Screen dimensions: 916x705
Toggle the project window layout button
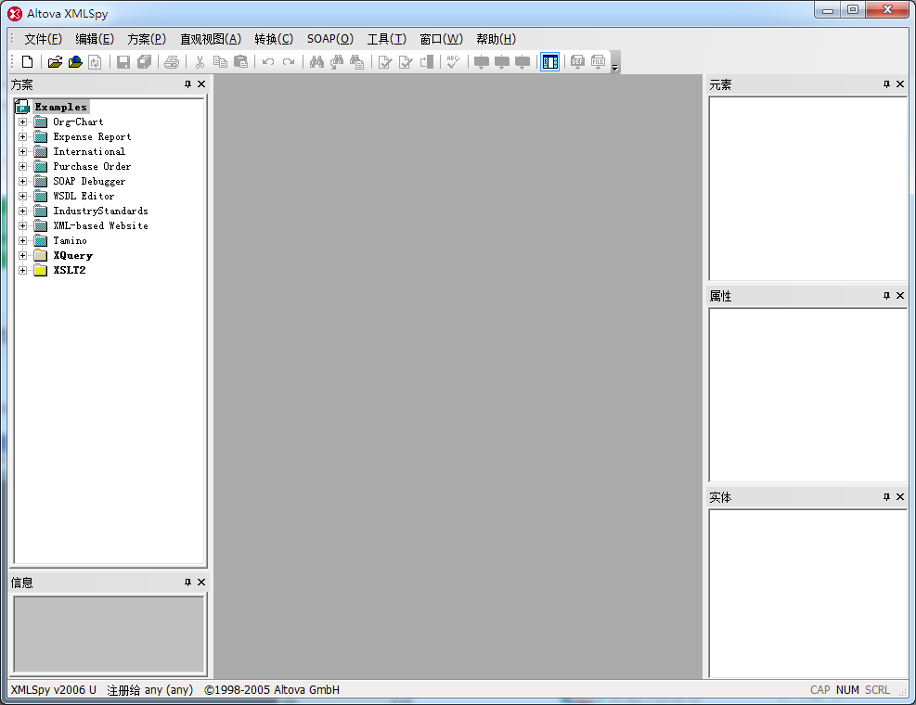coord(550,62)
